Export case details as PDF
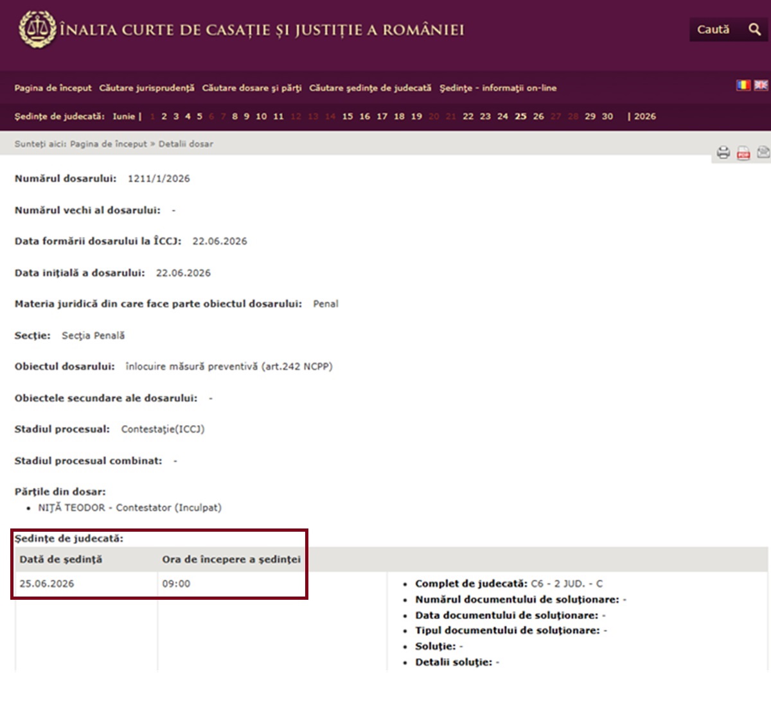The width and height of the screenshot is (771, 716). pos(743,153)
